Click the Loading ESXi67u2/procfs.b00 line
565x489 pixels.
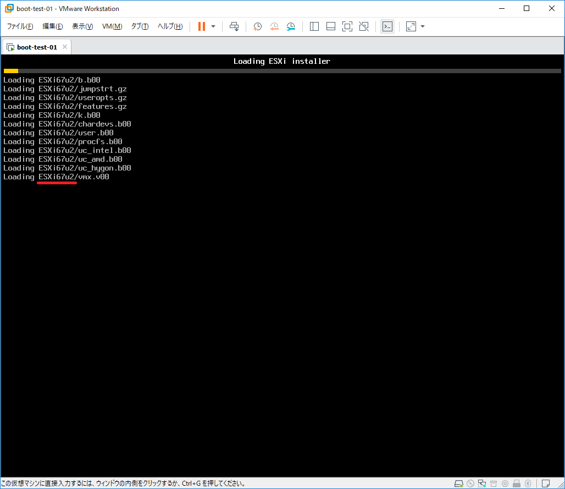[63, 141]
